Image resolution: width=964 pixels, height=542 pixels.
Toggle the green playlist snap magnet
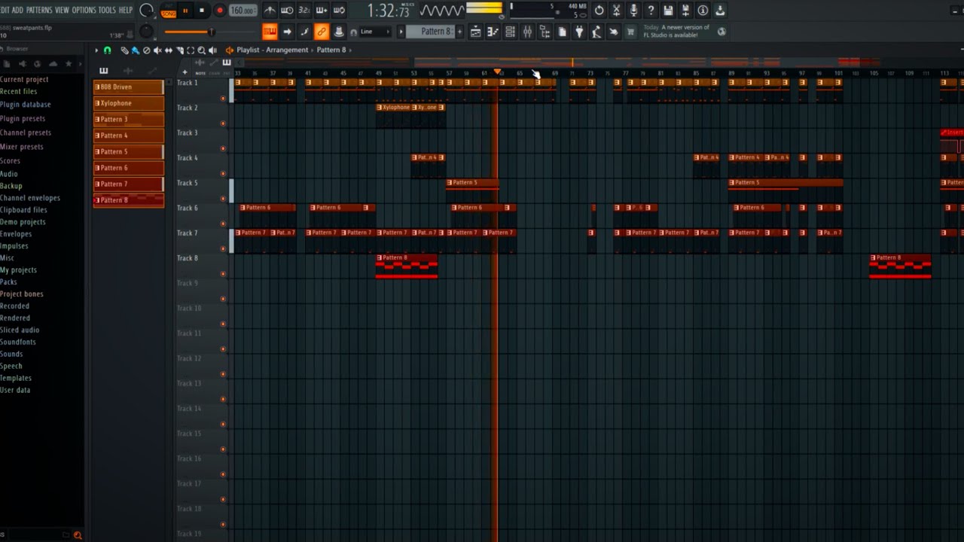pos(107,50)
